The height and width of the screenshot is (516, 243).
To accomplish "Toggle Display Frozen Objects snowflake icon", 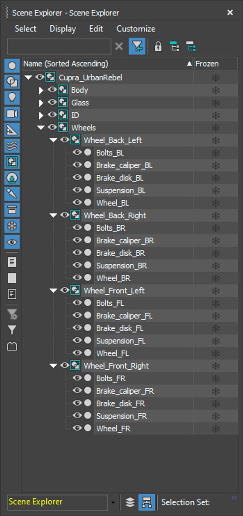I will (x=12, y=226).
